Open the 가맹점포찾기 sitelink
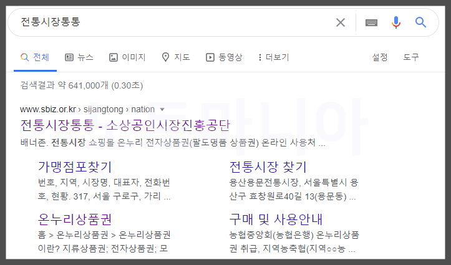 75,166
